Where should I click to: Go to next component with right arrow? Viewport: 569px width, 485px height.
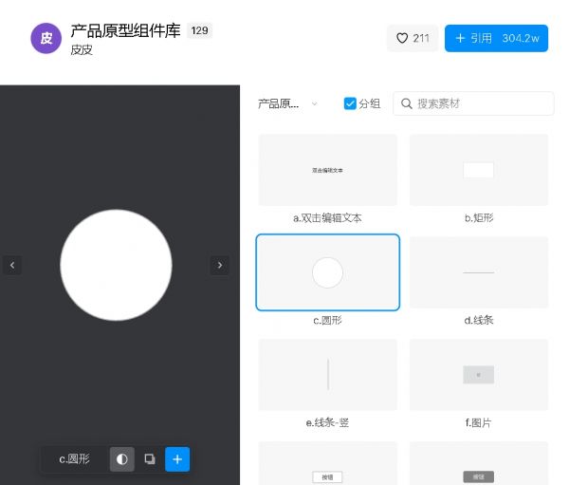click(220, 265)
